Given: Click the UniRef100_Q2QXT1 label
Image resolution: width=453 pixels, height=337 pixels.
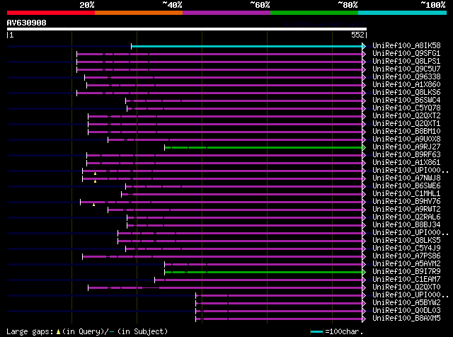Looking at the screenshot, I should point(406,124).
